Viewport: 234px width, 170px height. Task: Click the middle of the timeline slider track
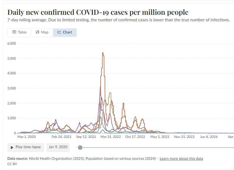(x=158, y=147)
